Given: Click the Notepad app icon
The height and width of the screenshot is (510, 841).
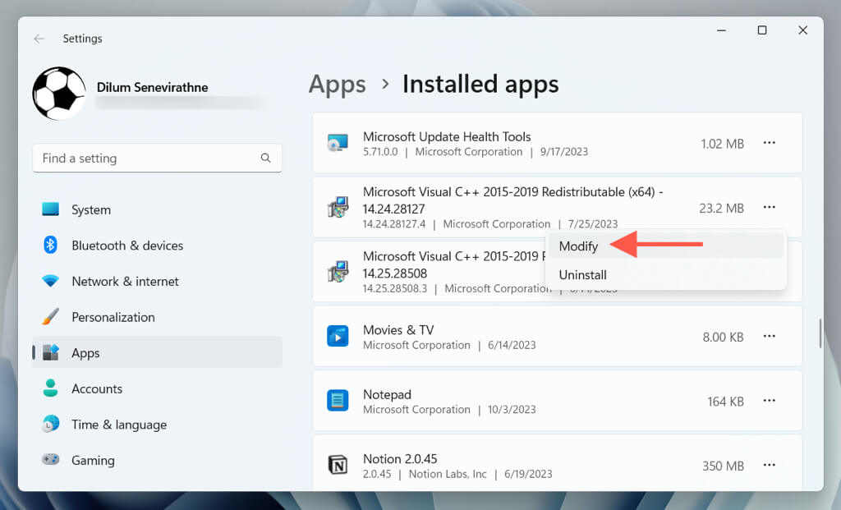Looking at the screenshot, I should 338,401.
